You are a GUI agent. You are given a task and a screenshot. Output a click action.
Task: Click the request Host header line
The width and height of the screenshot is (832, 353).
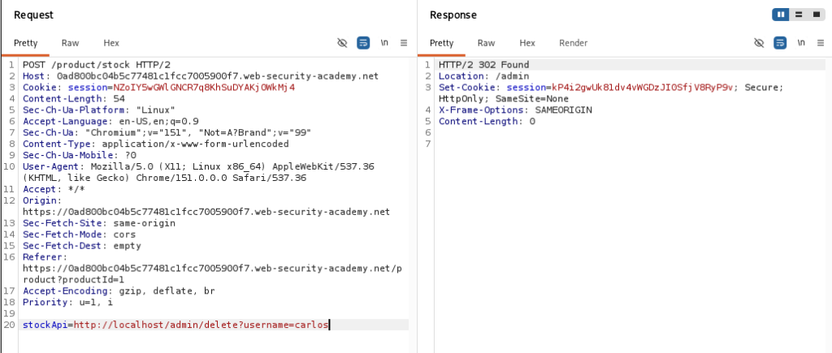[201, 76]
